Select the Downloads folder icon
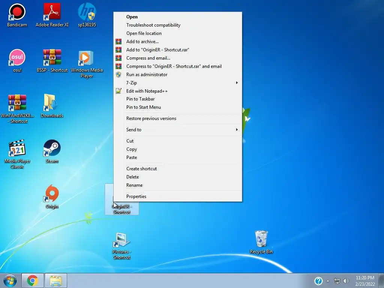This screenshot has width=384, height=288. point(52,106)
